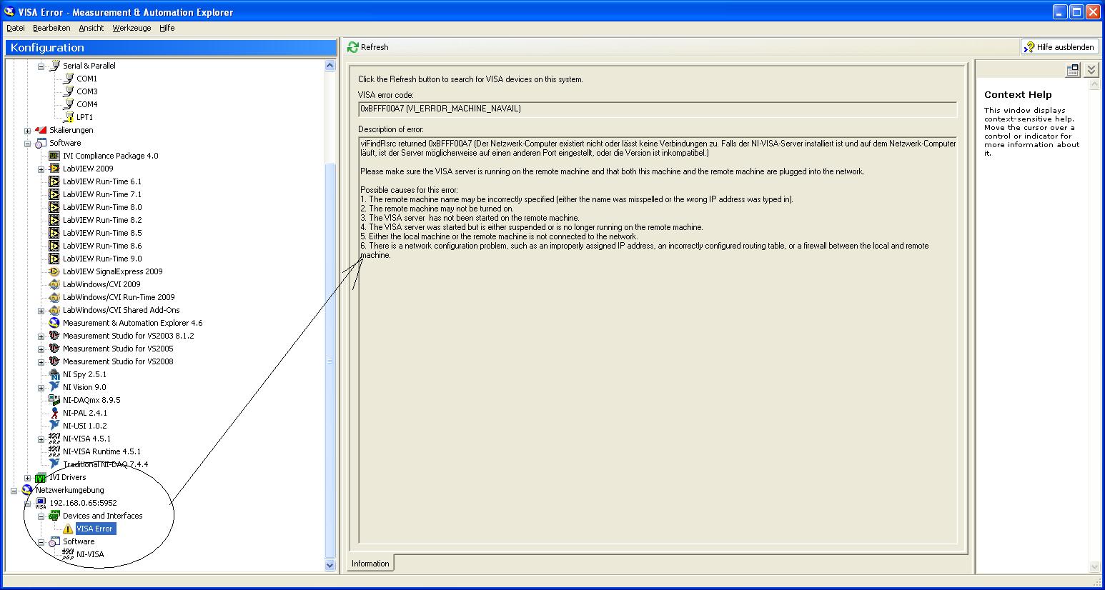Click the IVI Compliance Package 4.0 icon

pos(55,156)
